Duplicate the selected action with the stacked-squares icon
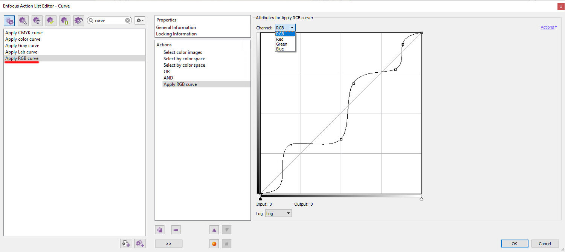 [x=160, y=229]
